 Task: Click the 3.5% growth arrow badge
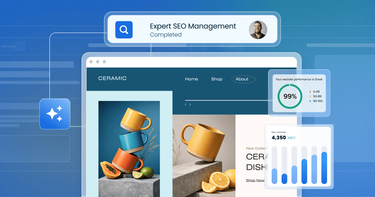291,138
